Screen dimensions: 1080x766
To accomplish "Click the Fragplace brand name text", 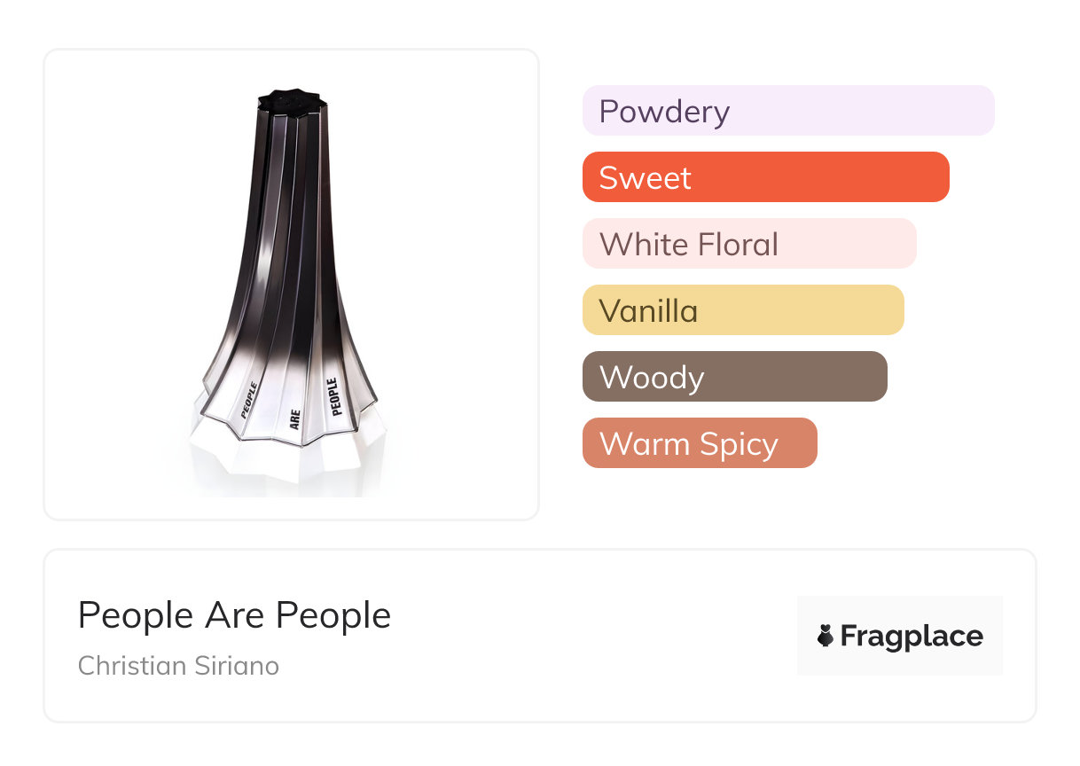I will [x=912, y=637].
